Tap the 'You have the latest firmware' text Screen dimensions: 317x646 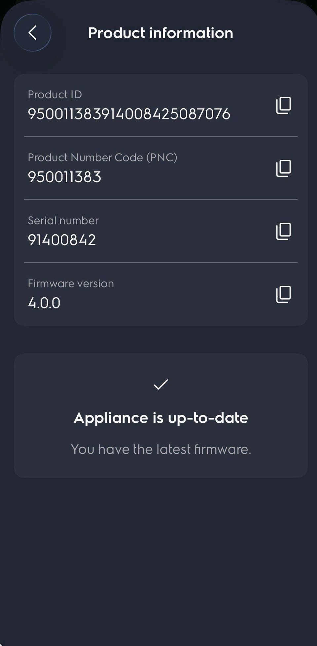161,449
